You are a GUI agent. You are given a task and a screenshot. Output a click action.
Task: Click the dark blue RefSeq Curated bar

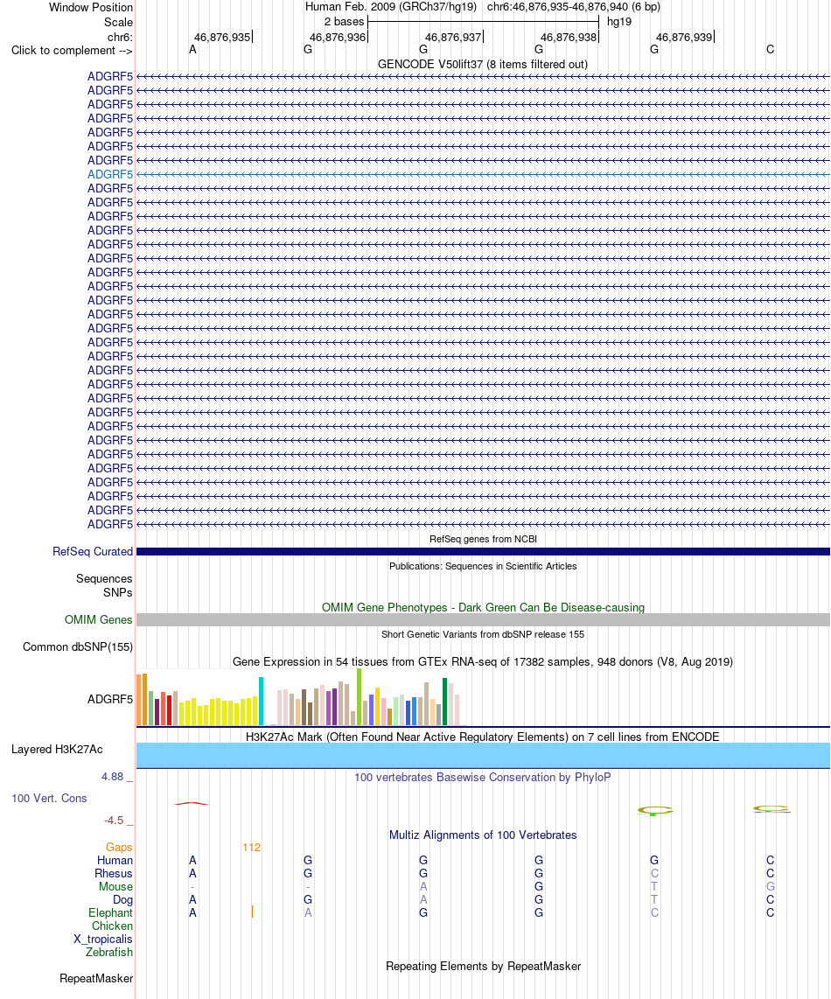[x=483, y=552]
